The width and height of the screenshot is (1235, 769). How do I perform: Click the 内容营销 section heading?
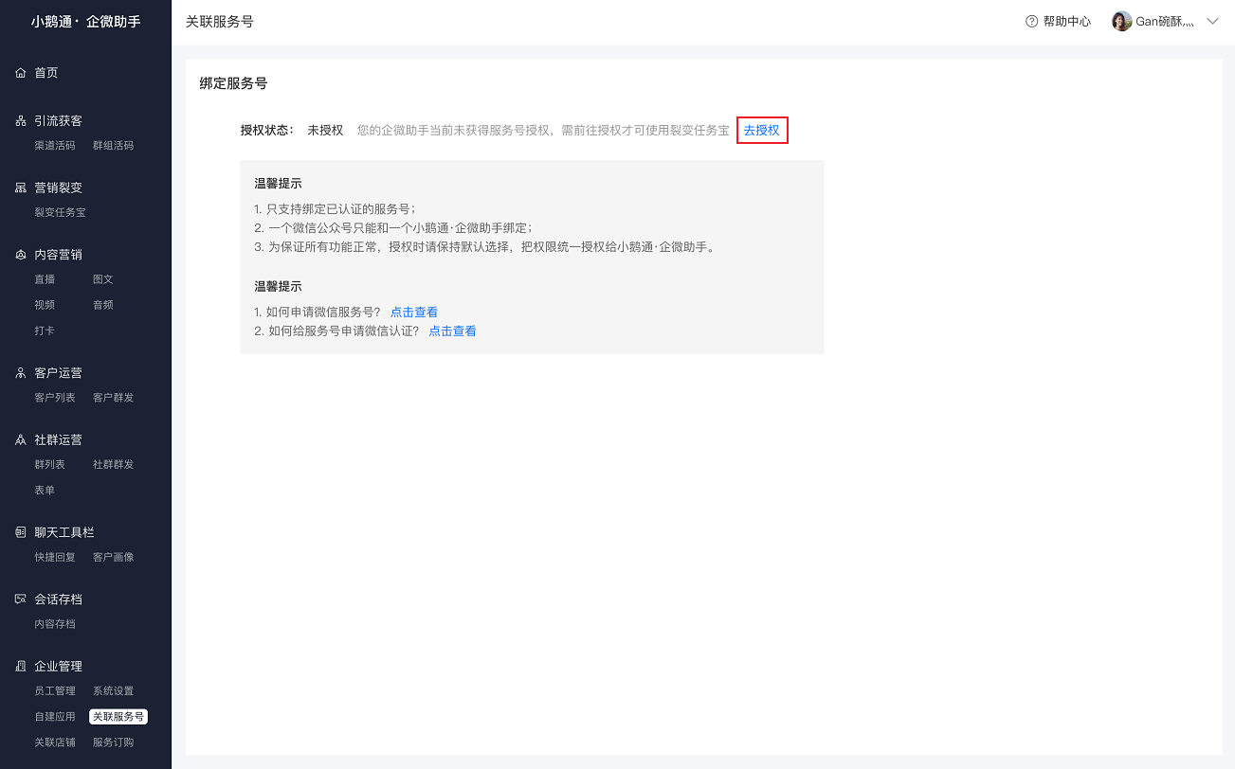pyautogui.click(x=59, y=255)
